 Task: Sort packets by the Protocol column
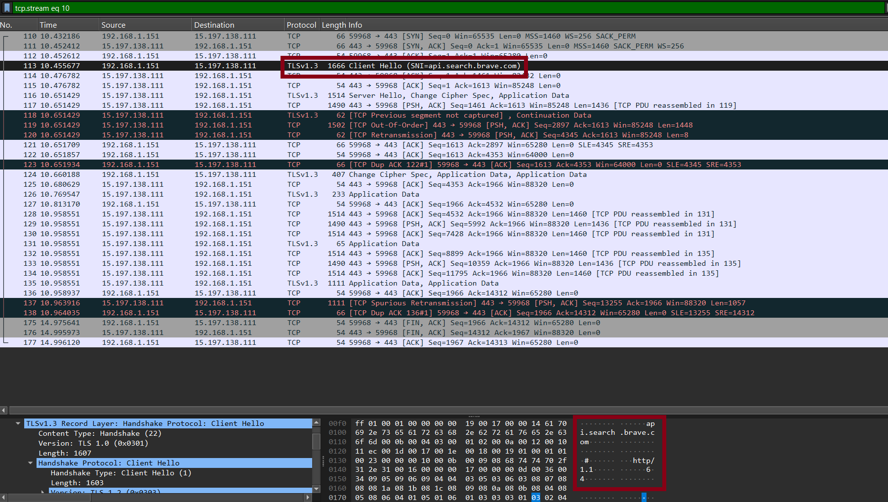point(301,25)
